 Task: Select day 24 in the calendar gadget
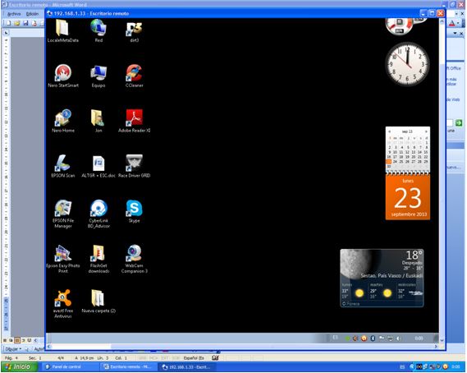395,162
